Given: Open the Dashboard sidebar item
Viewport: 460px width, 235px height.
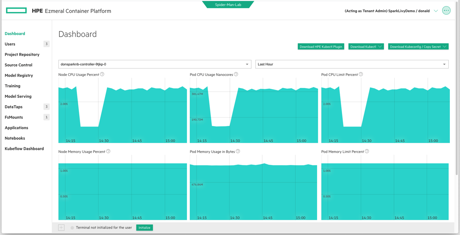Looking at the screenshot, I should (x=15, y=34).
